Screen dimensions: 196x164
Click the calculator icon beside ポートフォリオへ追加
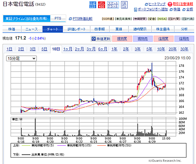pos(135,9)
